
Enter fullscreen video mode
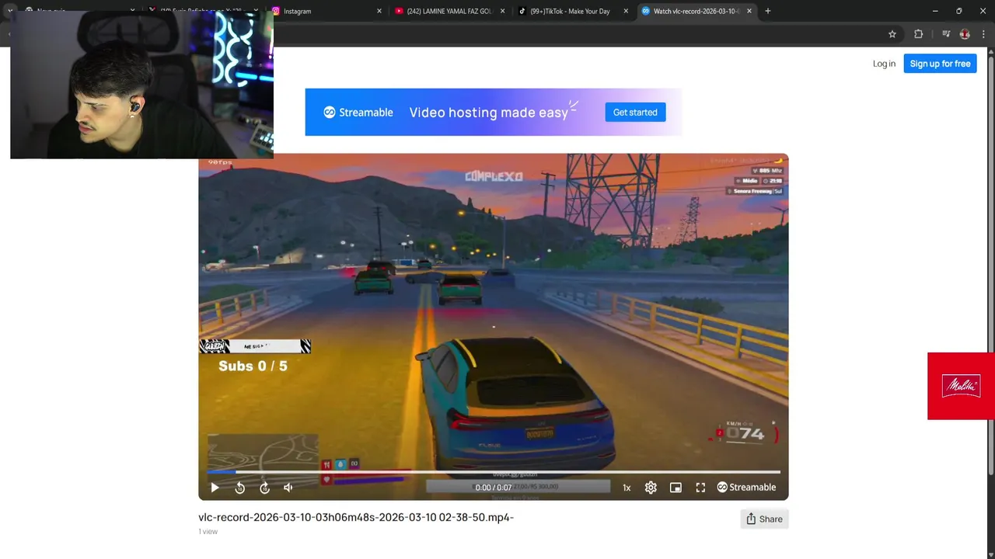coord(700,488)
